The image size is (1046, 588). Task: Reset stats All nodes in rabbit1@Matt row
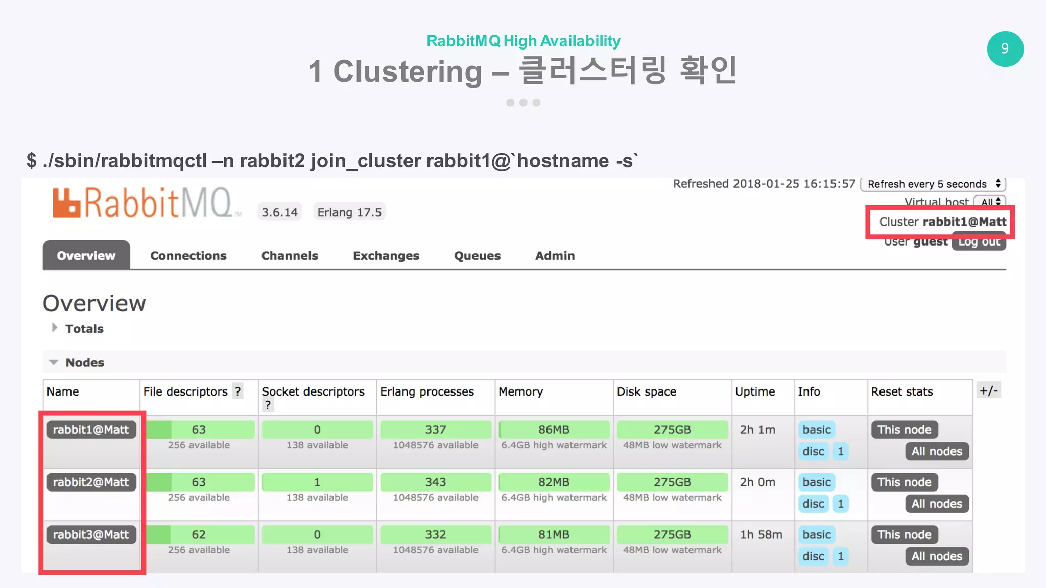pos(937,451)
